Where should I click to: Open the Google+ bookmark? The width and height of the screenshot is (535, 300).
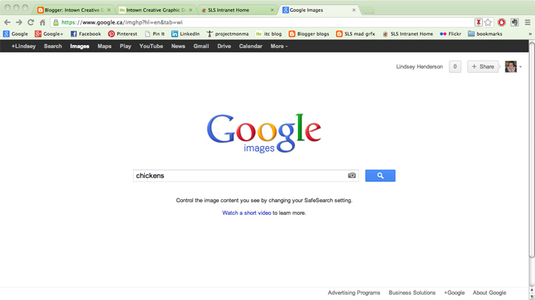(49, 33)
